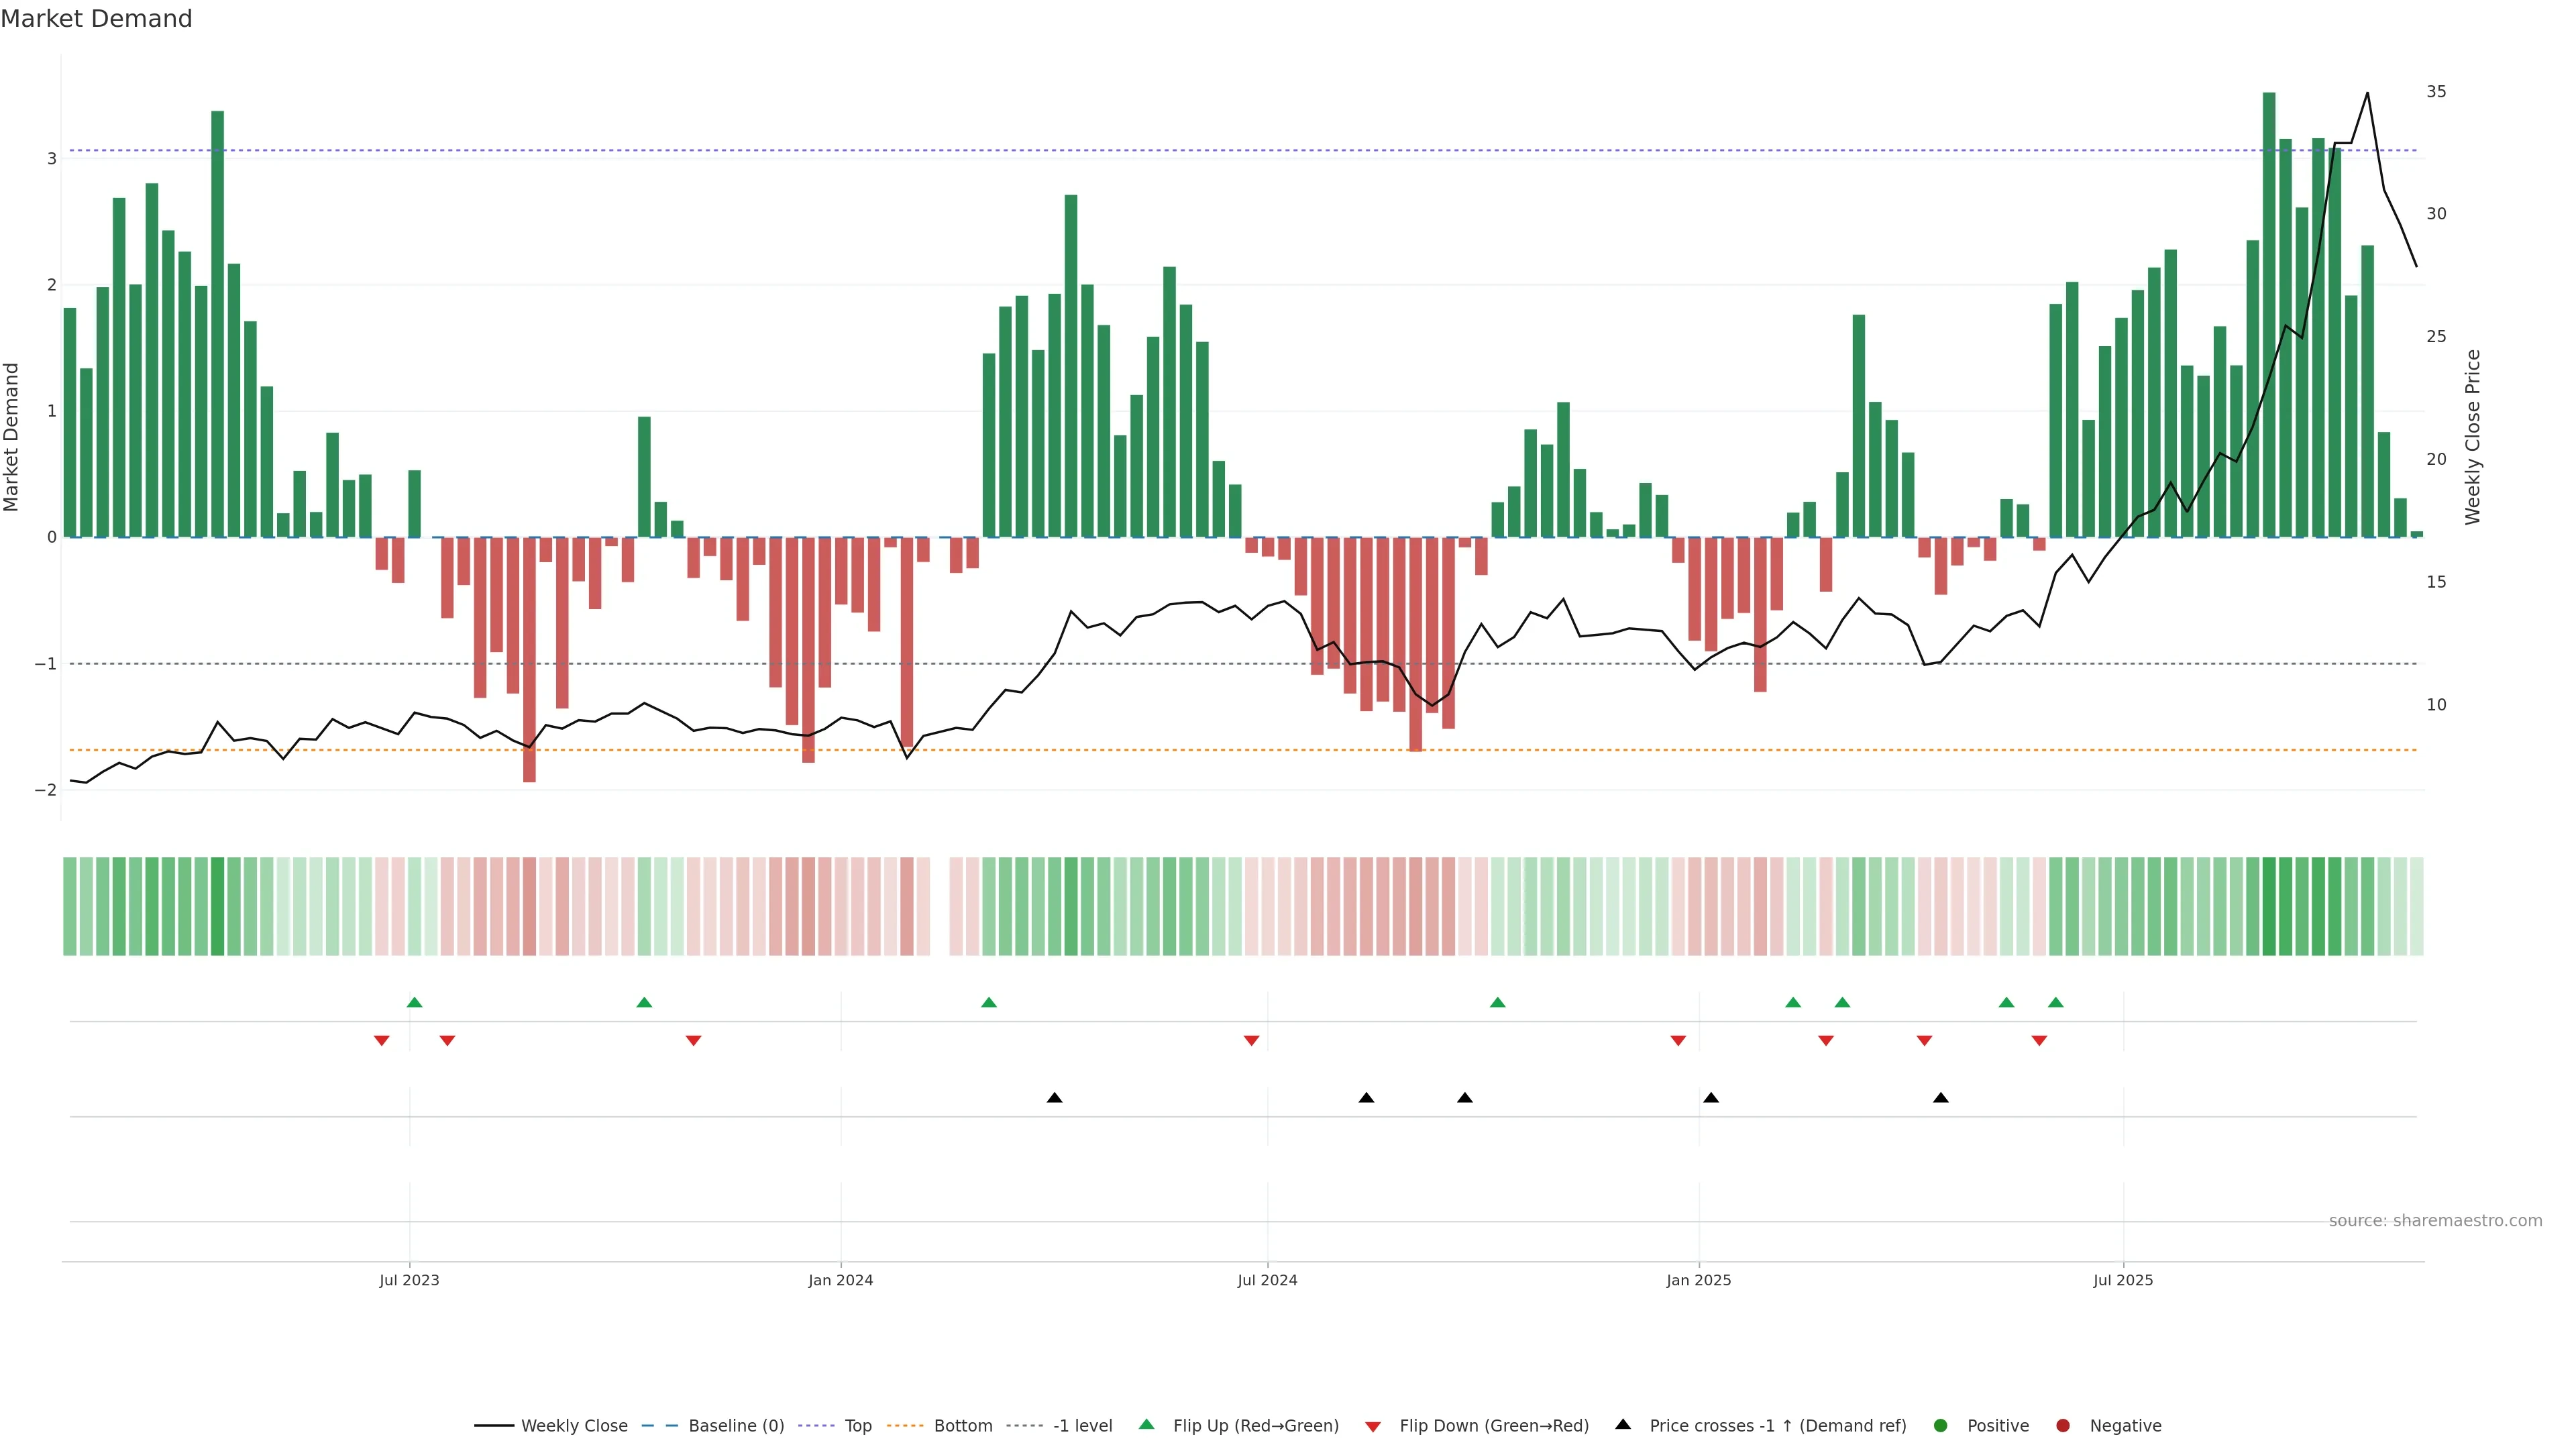Click the Weekly Close Price axis title

pyautogui.click(x=2473, y=437)
